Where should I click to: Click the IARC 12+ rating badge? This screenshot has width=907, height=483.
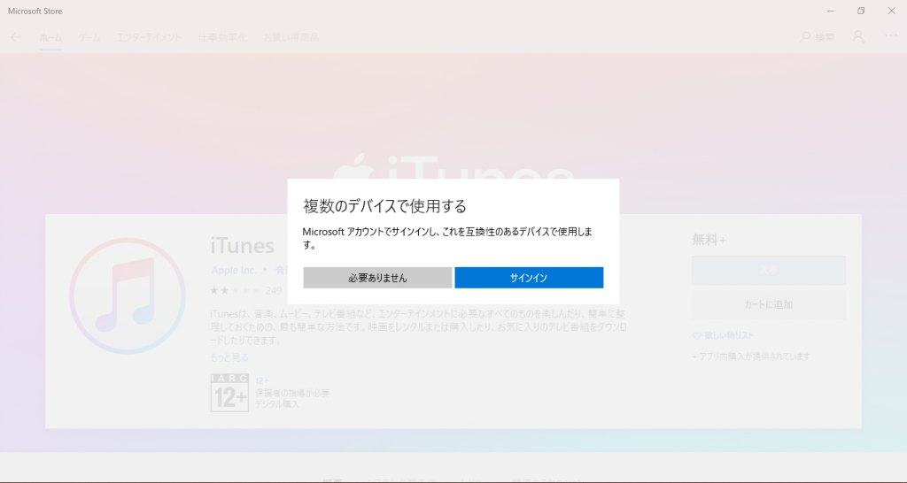point(229,392)
